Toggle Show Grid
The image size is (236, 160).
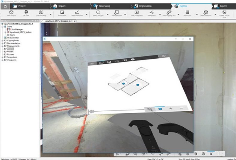click(x=187, y=13)
